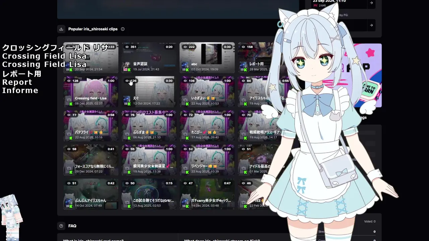429x241 pixels.
Task: Click the date 14 Dec 2024, 03:48
Action: click(205, 206)
